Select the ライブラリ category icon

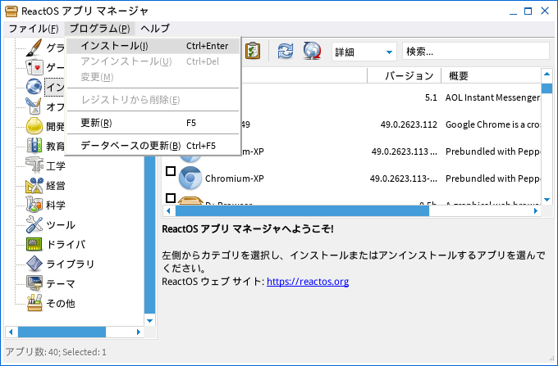(x=34, y=264)
